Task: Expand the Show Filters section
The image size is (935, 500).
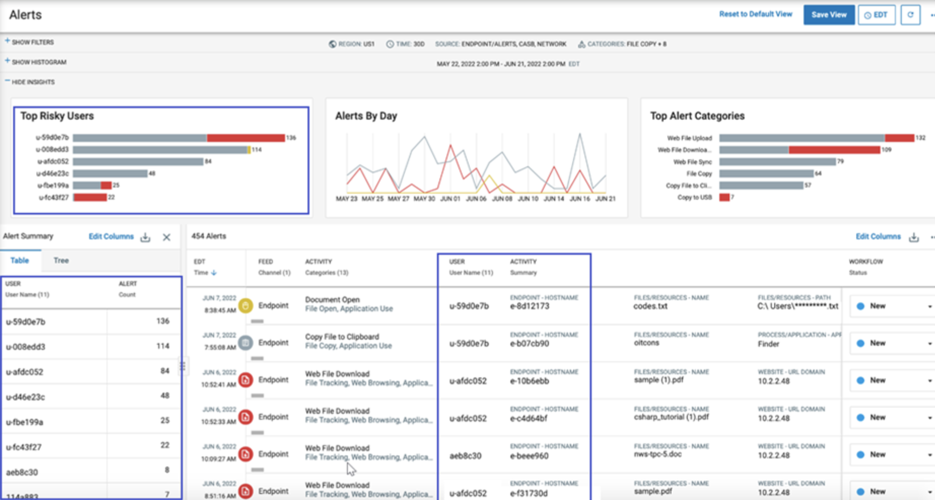Action: pyautogui.click(x=29, y=42)
